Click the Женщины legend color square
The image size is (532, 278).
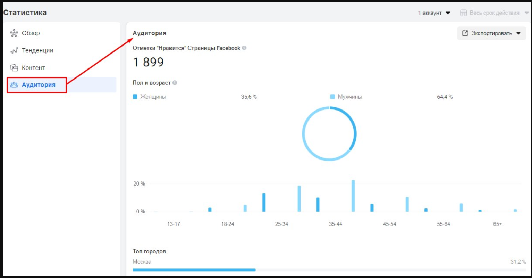[135, 97]
